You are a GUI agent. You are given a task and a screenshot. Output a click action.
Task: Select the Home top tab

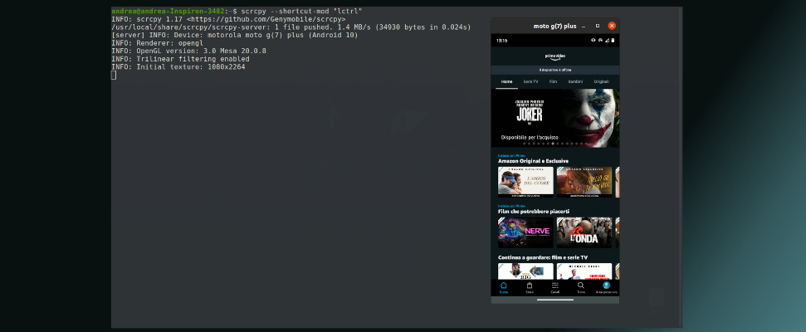pos(507,81)
